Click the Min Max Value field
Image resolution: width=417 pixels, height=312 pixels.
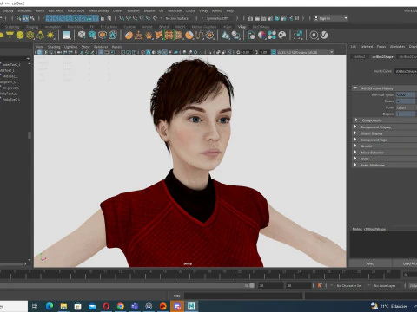tap(406, 94)
